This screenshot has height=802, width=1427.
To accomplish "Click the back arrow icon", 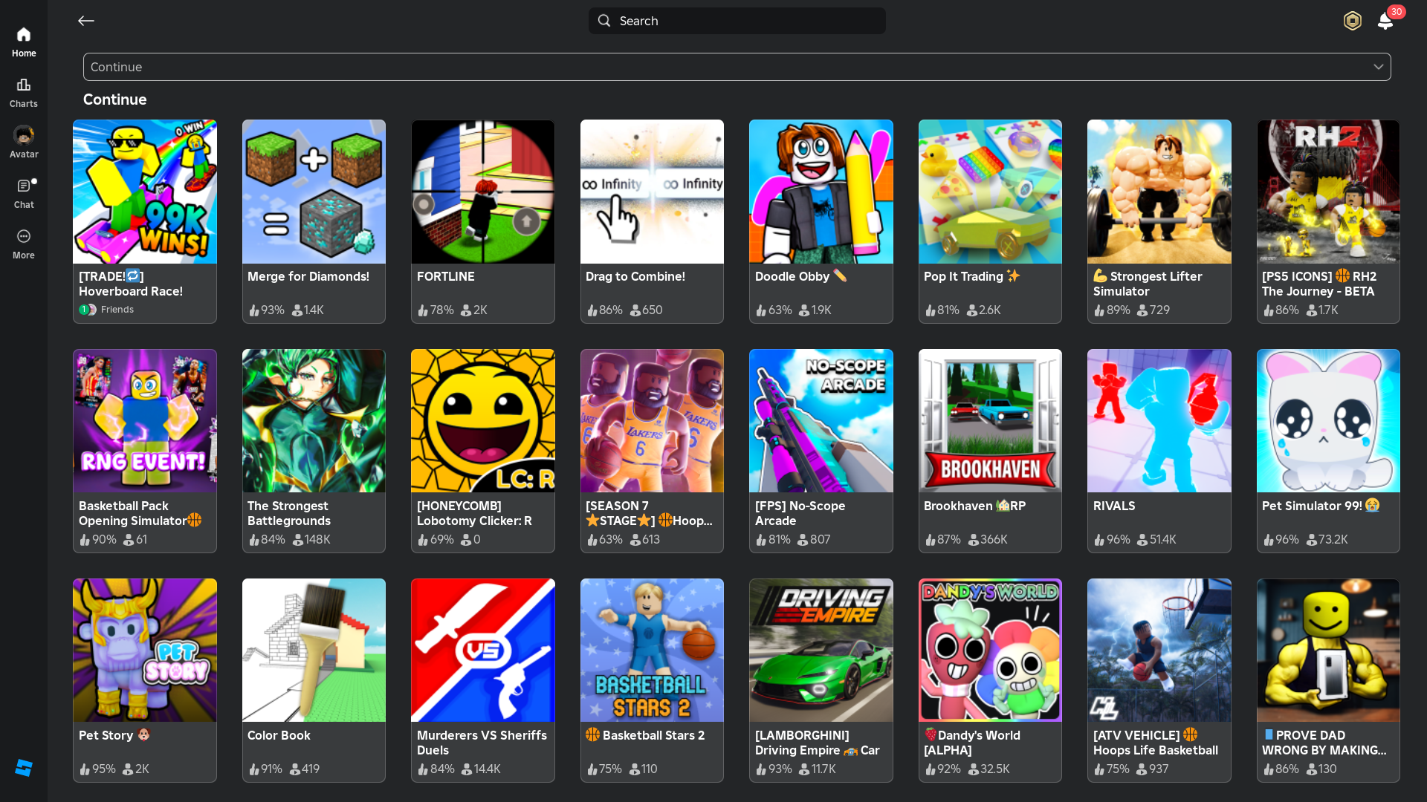I will tap(86, 21).
